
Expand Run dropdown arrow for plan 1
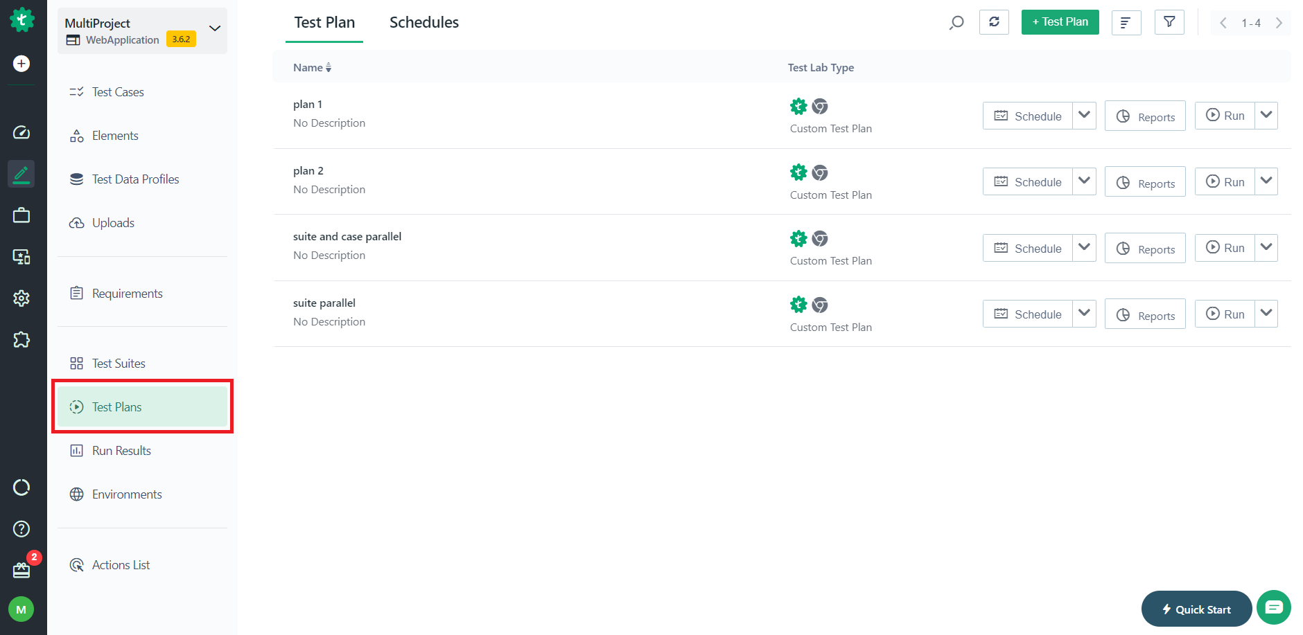1266,115
